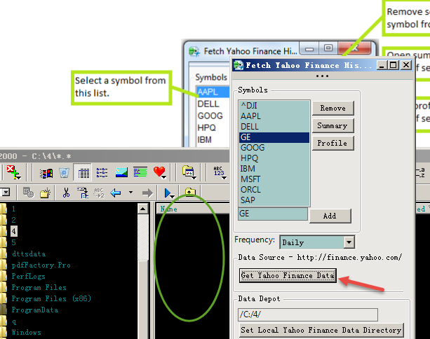Go forward with gray right arrow
Screen dimensions: 430x339
point(147,193)
